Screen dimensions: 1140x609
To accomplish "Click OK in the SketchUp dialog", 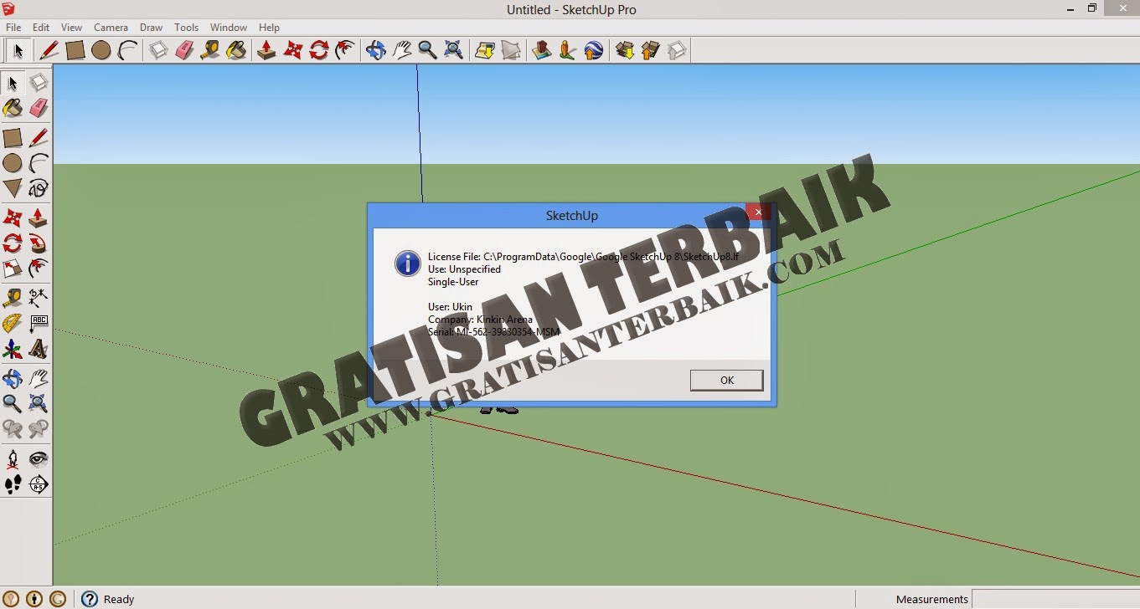I will [727, 380].
